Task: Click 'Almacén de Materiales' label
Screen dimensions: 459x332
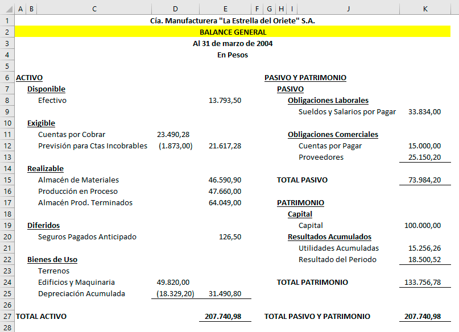Action: point(78,180)
